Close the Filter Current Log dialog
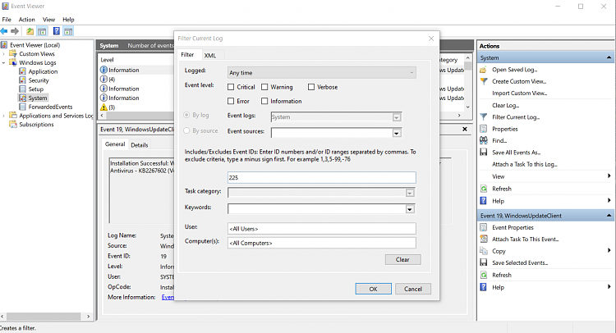This screenshot has height=333, width=616. click(431, 39)
